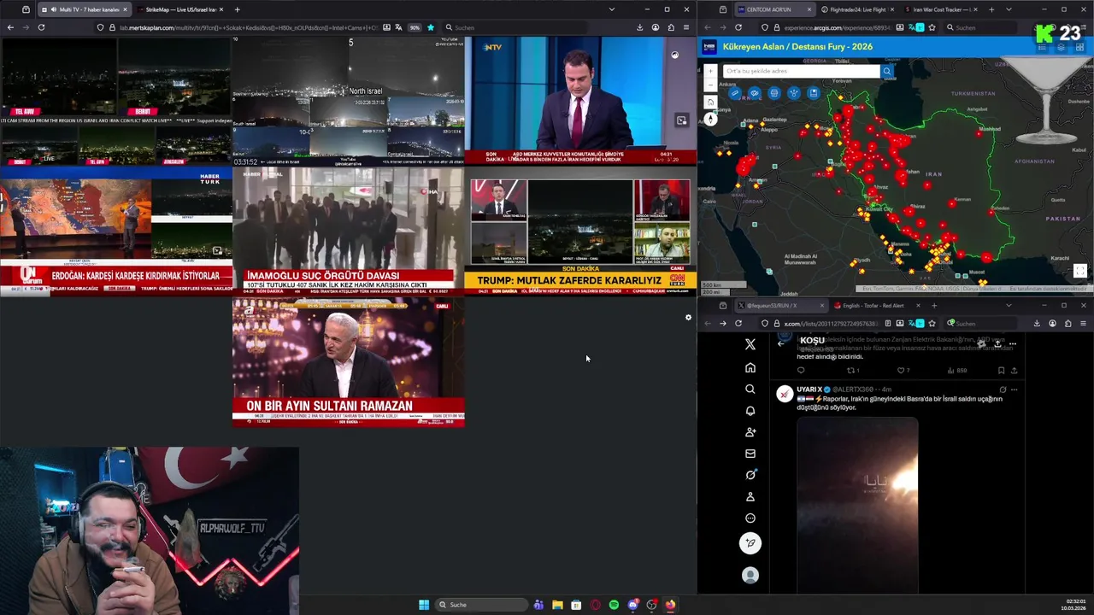This screenshot has height=615, width=1094.
Task: Toggle picture-in-picture on NTV stream
Action: pos(681,120)
